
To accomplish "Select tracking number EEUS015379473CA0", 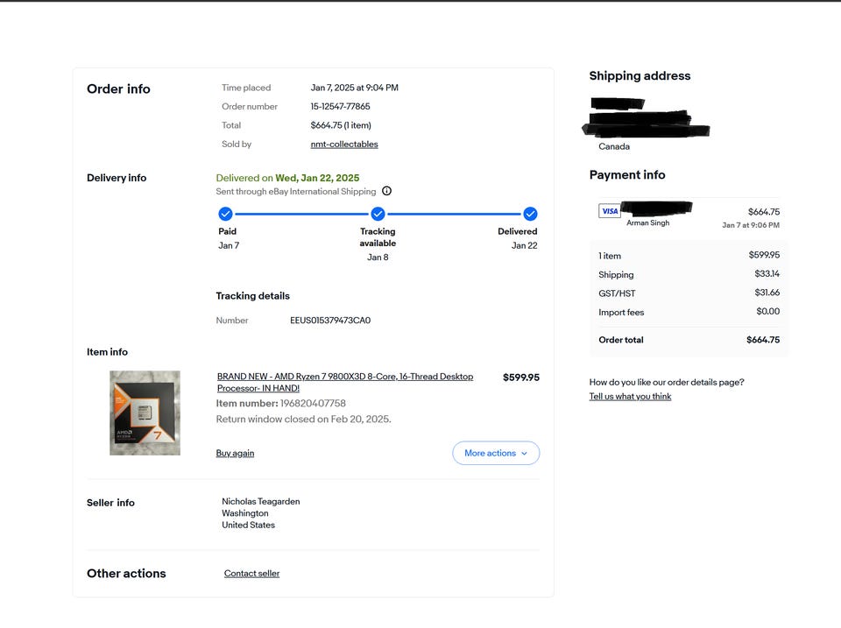I will coord(330,321).
